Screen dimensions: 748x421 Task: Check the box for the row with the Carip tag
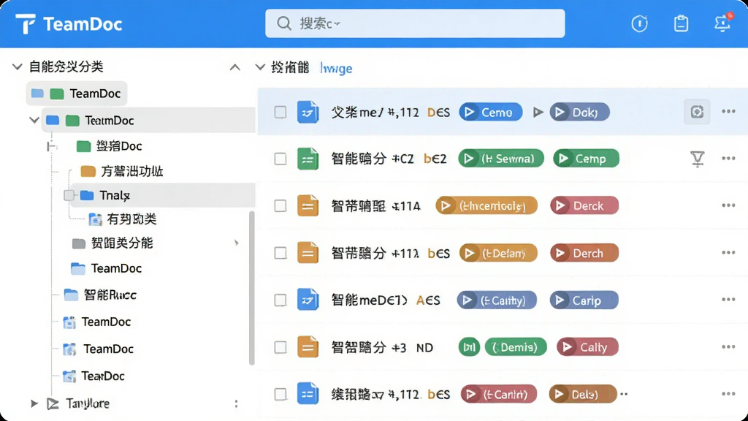[280, 300]
